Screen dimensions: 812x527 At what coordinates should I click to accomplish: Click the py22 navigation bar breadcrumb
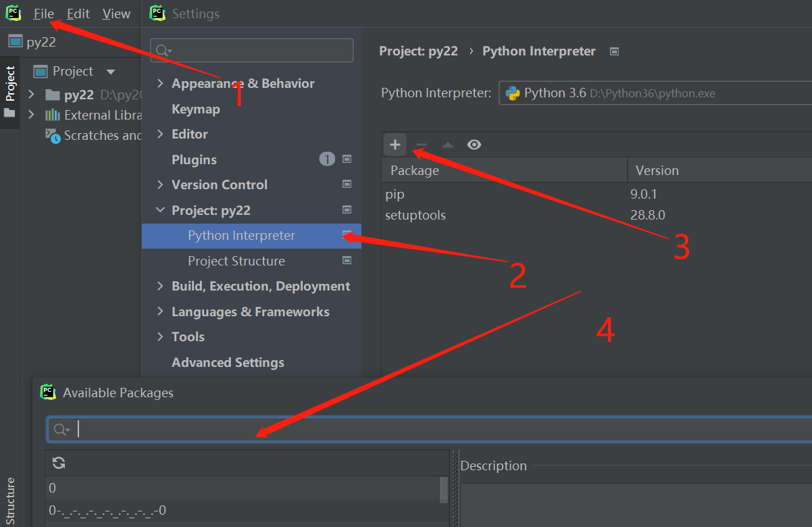pos(41,42)
